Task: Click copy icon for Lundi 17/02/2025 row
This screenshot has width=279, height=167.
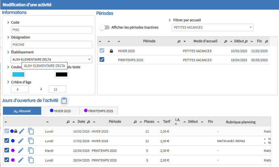Action: [31, 141]
